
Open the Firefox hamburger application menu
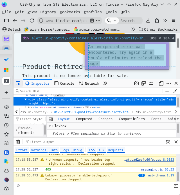(174, 21)
